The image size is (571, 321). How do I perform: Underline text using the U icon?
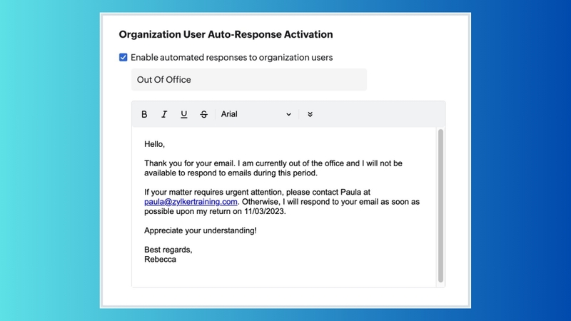pos(184,114)
